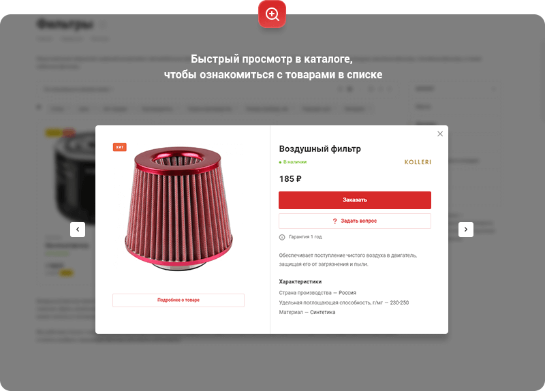Click the Воздушный фильтр product title
This screenshot has width=545, height=391.
pos(320,148)
